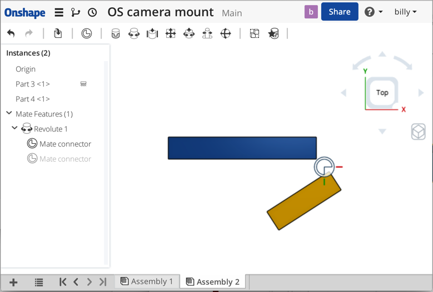This screenshot has height=292, width=433.
Task: Choose the Planar mate tool
Action: coord(171,34)
